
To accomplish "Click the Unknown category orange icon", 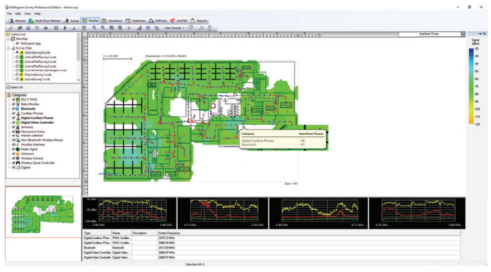I will click(x=18, y=154).
